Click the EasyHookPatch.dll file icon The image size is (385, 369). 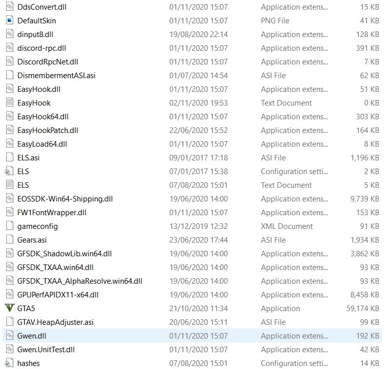(x=10, y=130)
